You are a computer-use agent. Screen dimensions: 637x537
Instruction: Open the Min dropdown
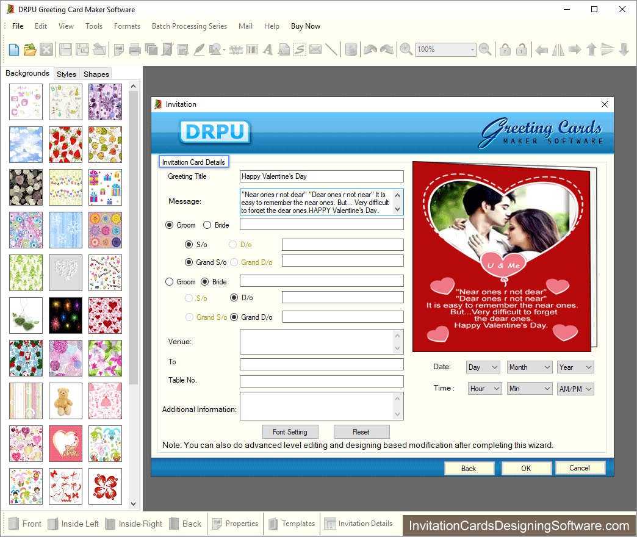[530, 389]
